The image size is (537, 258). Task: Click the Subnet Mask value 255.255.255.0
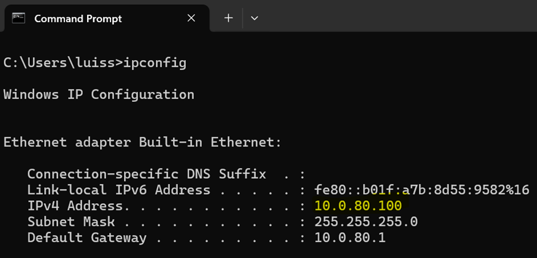[x=366, y=222]
